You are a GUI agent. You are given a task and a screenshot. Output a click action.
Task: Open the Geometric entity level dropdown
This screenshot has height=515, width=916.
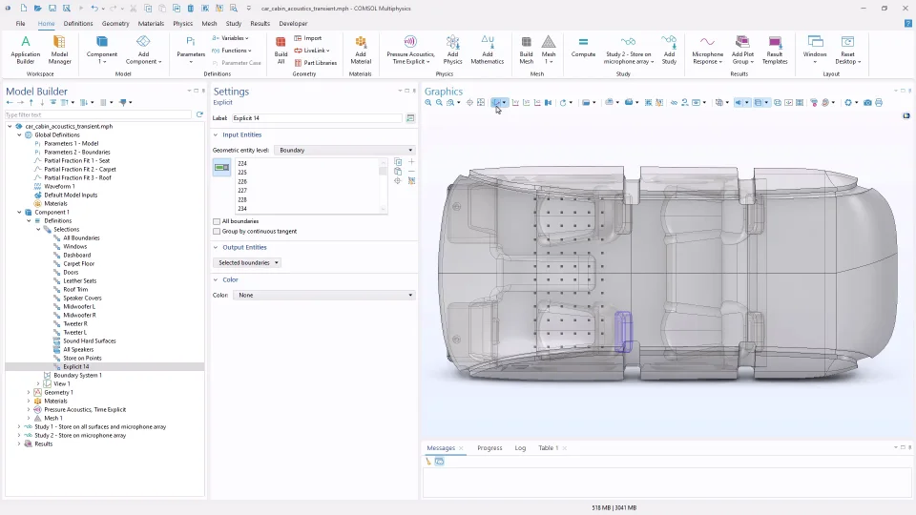click(344, 150)
